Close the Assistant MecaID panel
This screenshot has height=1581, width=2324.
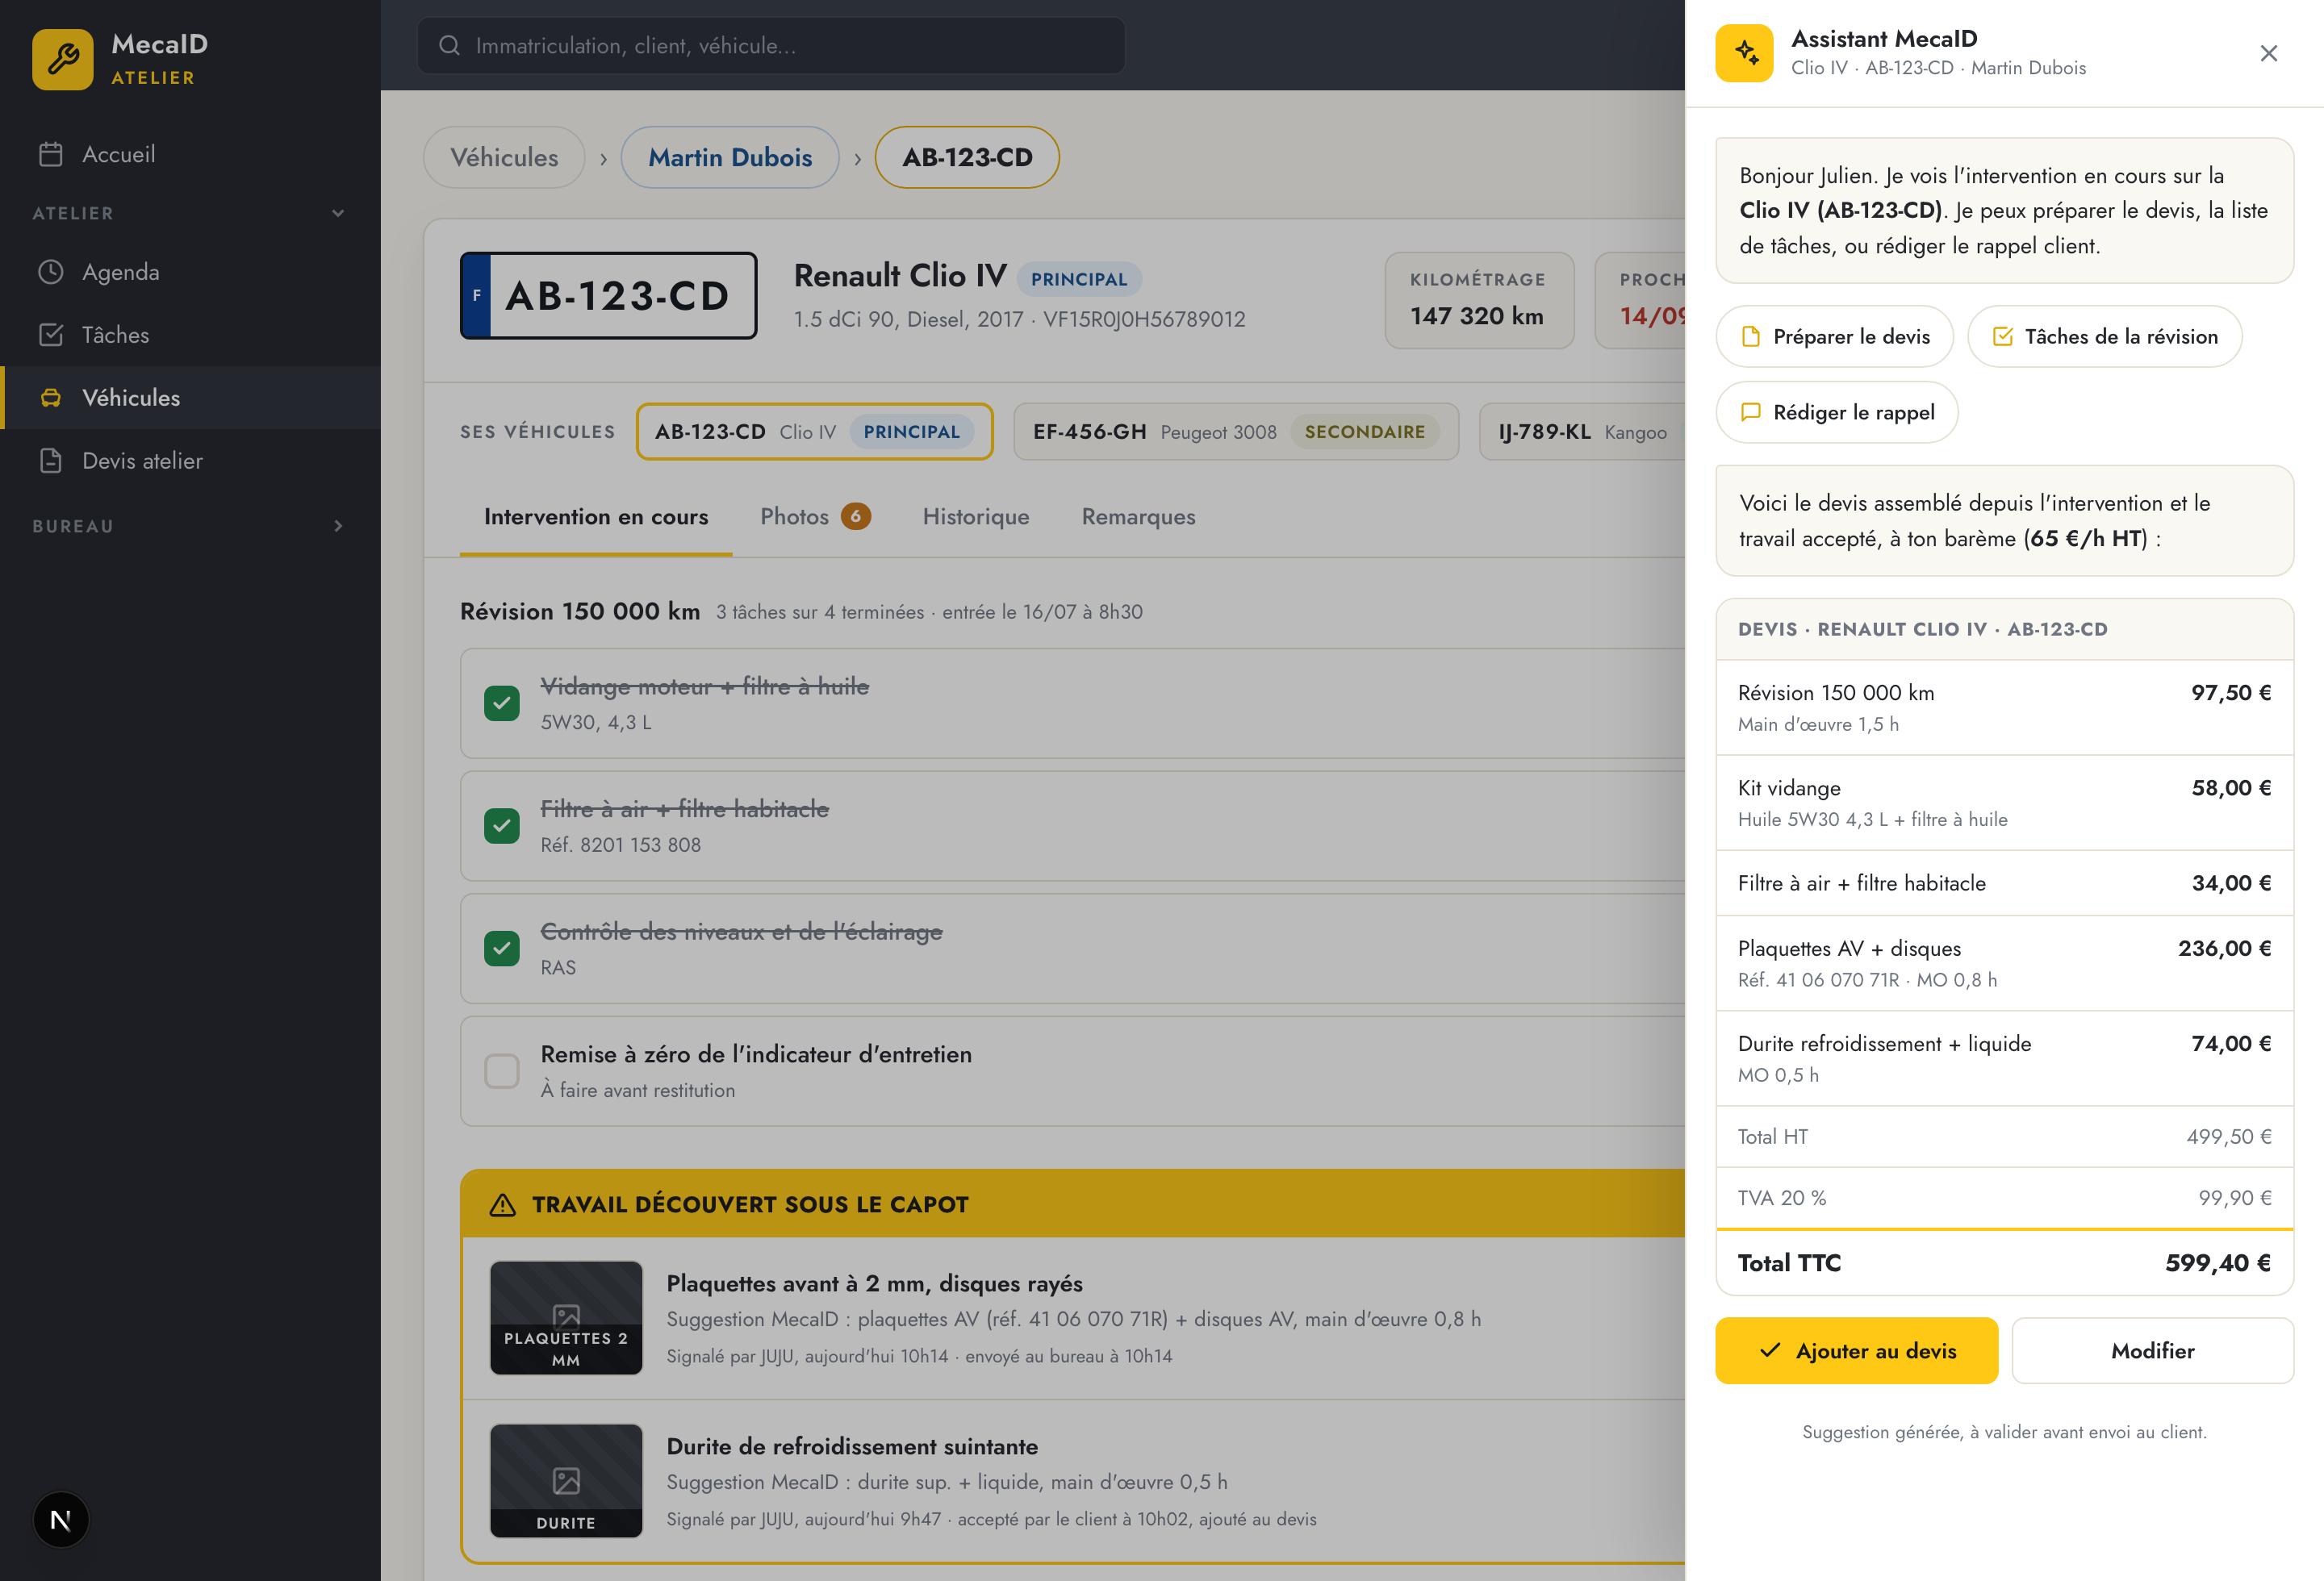[2268, 53]
